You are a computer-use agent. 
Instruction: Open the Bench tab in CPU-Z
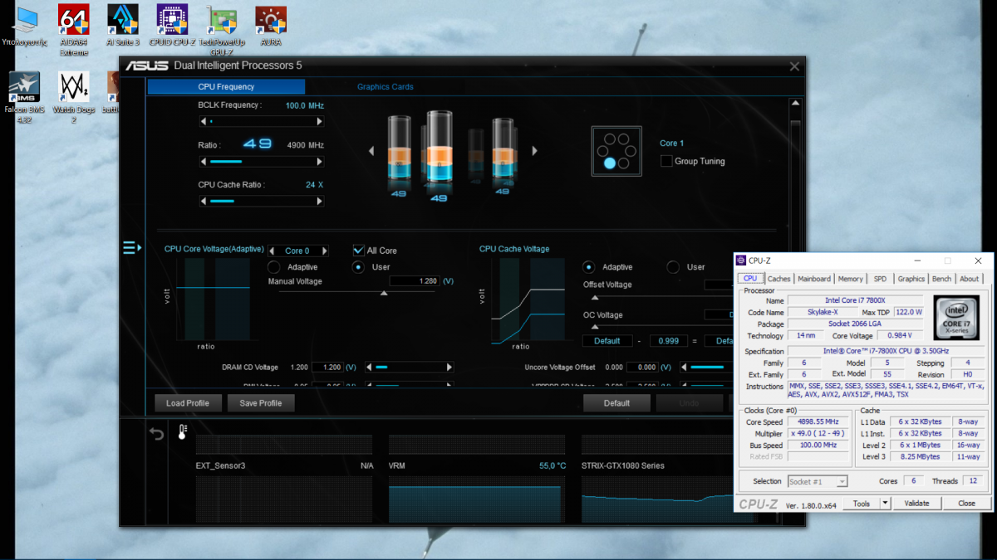[942, 279]
